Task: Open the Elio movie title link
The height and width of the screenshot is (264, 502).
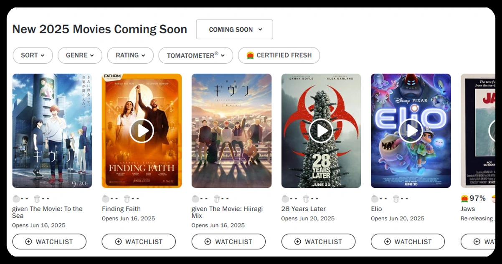Action: tap(376, 209)
